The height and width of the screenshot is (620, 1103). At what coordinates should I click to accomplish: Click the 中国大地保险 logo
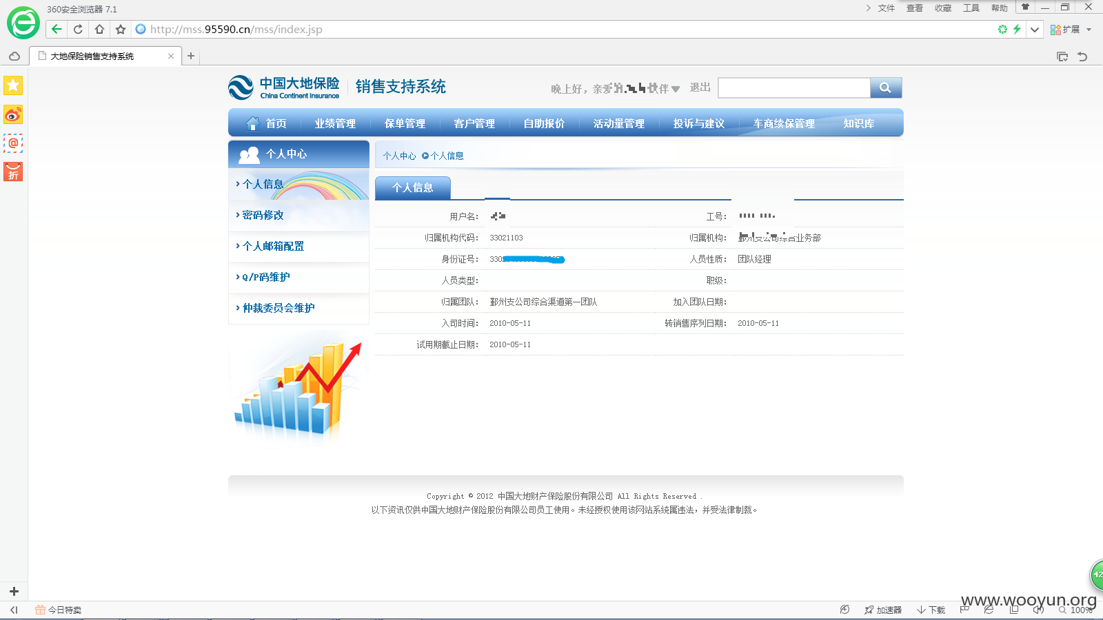click(x=284, y=87)
